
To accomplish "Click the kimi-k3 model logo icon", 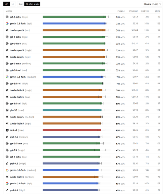I will tap(7, 130).
